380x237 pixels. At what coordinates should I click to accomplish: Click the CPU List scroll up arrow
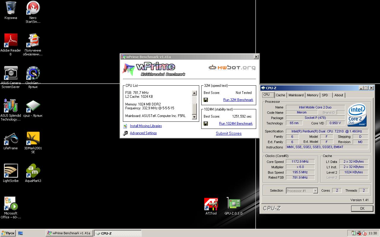coord(194,93)
